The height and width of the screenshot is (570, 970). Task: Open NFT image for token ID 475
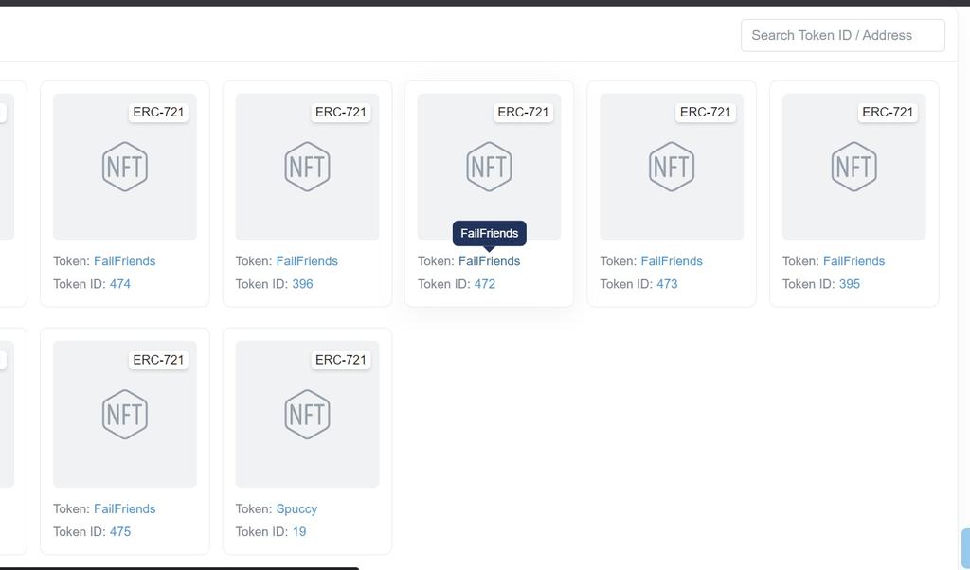pos(125,414)
